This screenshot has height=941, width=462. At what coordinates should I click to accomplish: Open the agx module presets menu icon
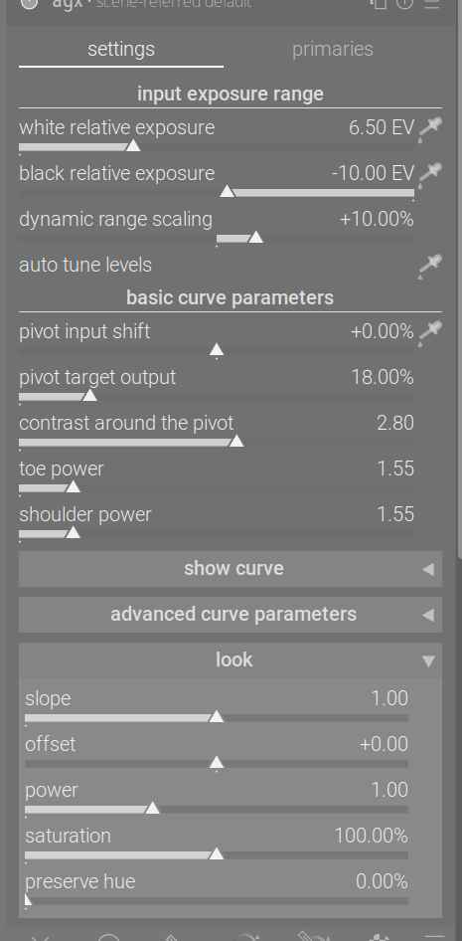pyautogui.click(x=432, y=4)
